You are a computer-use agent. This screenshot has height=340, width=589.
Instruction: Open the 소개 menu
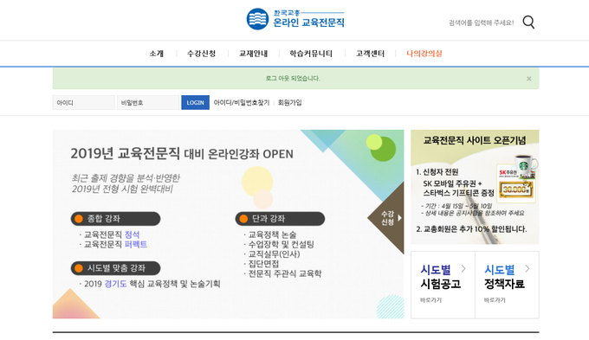(x=156, y=54)
